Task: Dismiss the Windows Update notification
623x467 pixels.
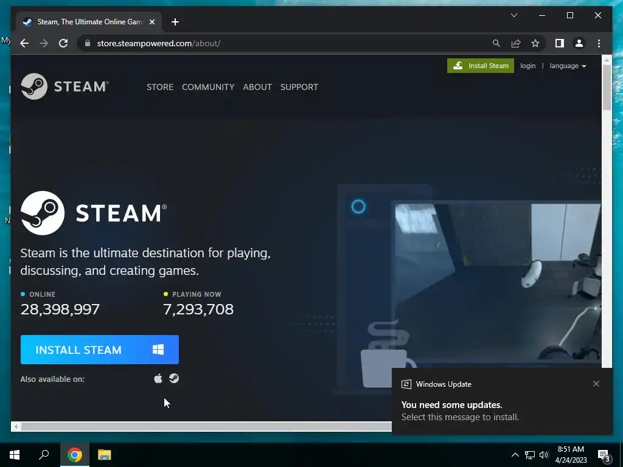Action: click(x=596, y=384)
